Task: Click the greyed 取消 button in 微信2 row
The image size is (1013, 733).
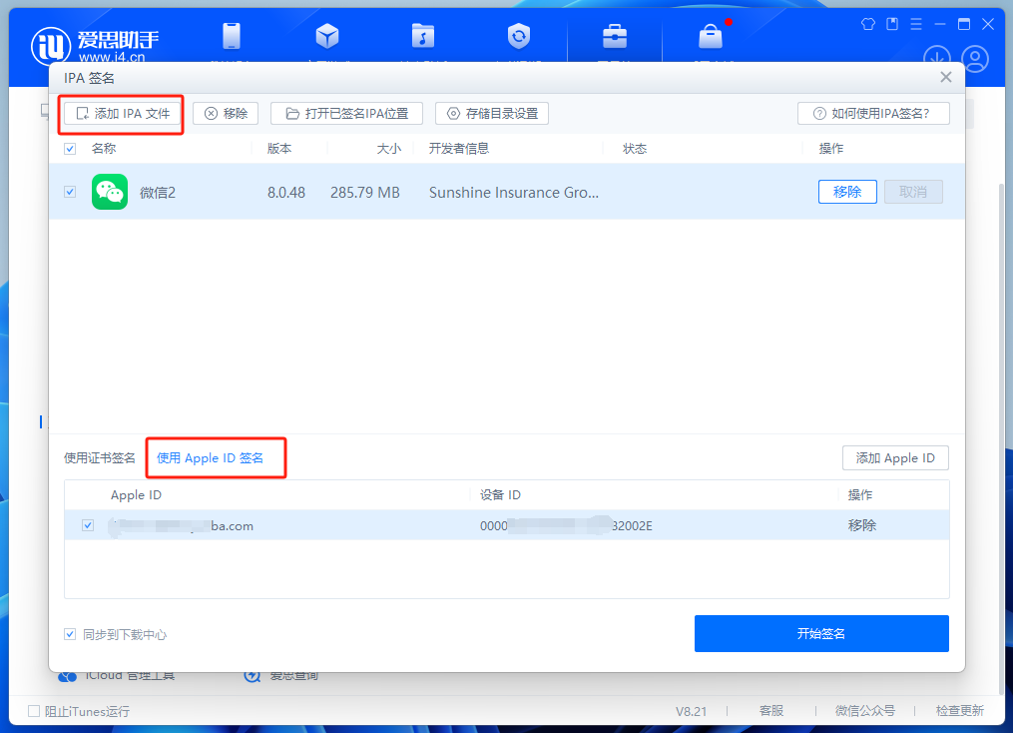Action: (913, 192)
